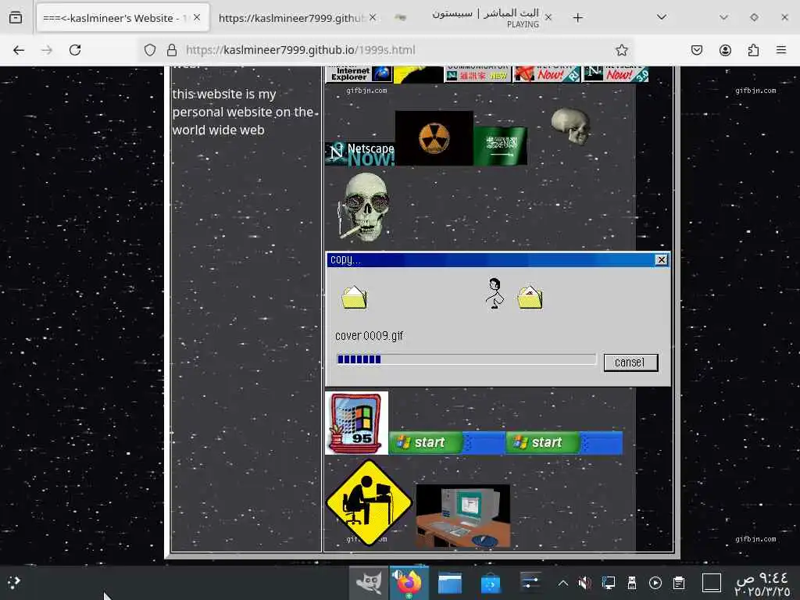Select Firefox in the taskbar

point(409,583)
